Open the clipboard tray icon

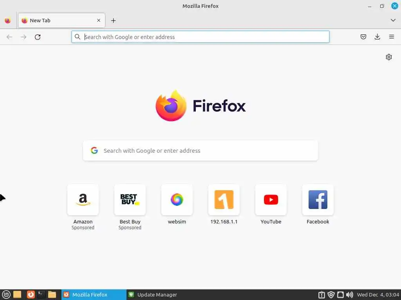click(322, 295)
